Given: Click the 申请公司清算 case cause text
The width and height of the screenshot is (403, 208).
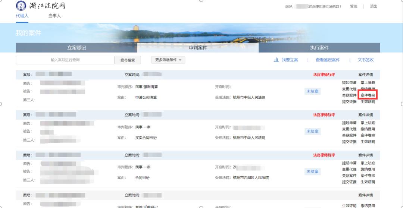Looking at the screenshot, I should pos(146,97).
